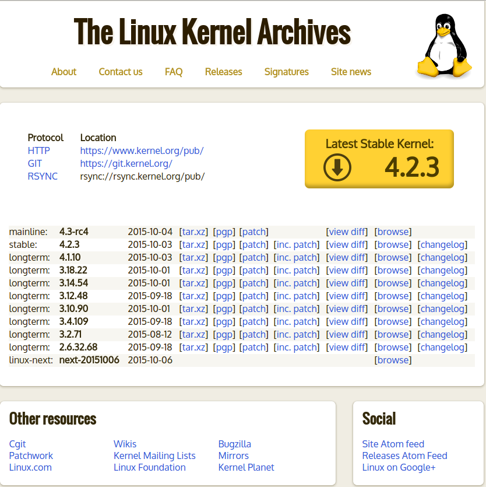Screen dimensions: 486x487
Task: Open pgp signature for mainline 4.3-rc4
Action: coord(224,232)
